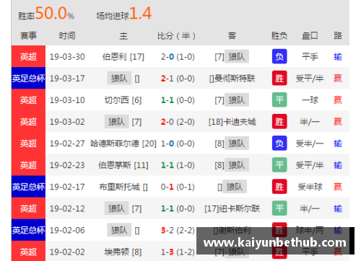This screenshot has height=261, width=361.
Task: Open away team 曼彻斯特联
Action: point(235,79)
